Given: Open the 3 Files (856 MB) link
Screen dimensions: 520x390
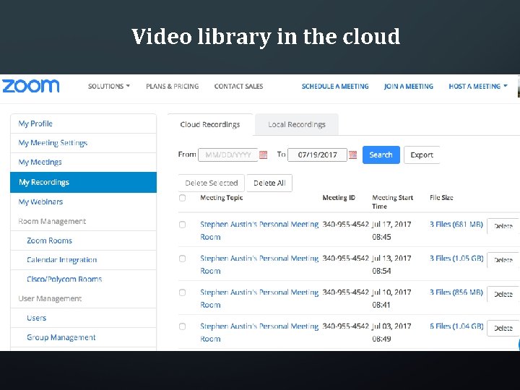Looking at the screenshot, I should pos(456,292).
